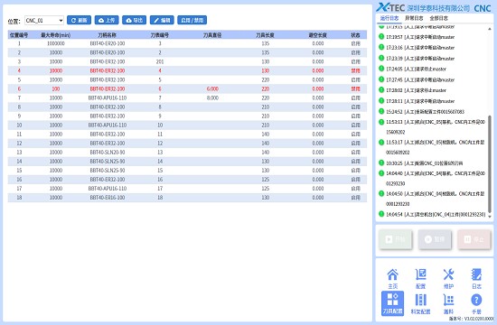Select the BBT40-SLN25-90 cell in row 14
The width and height of the screenshot is (497, 325).
[108, 162]
